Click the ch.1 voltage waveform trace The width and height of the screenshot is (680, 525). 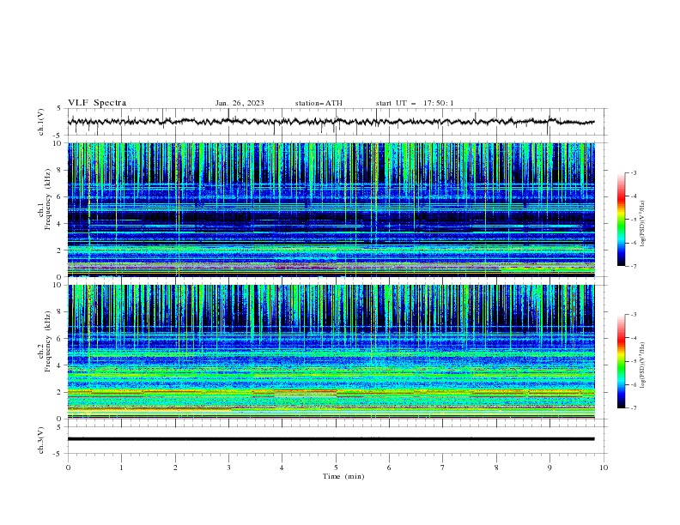point(331,122)
